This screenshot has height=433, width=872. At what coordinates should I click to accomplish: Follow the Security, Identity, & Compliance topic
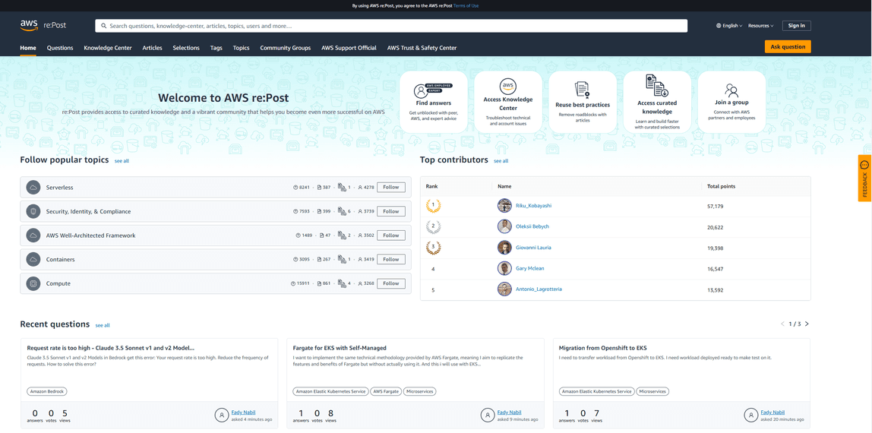pyautogui.click(x=391, y=211)
